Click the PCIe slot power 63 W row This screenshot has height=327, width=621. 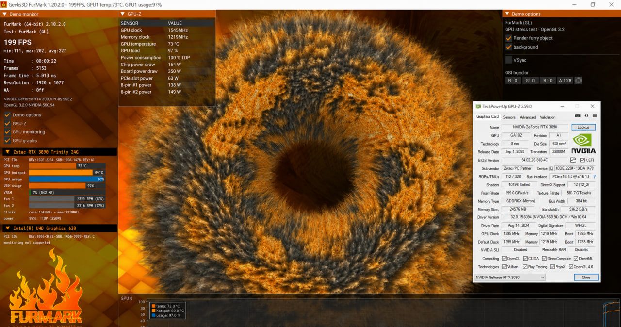[166, 78]
